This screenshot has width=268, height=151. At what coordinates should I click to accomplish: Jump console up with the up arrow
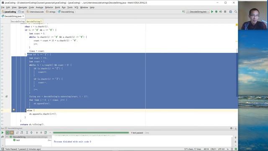point(235,138)
